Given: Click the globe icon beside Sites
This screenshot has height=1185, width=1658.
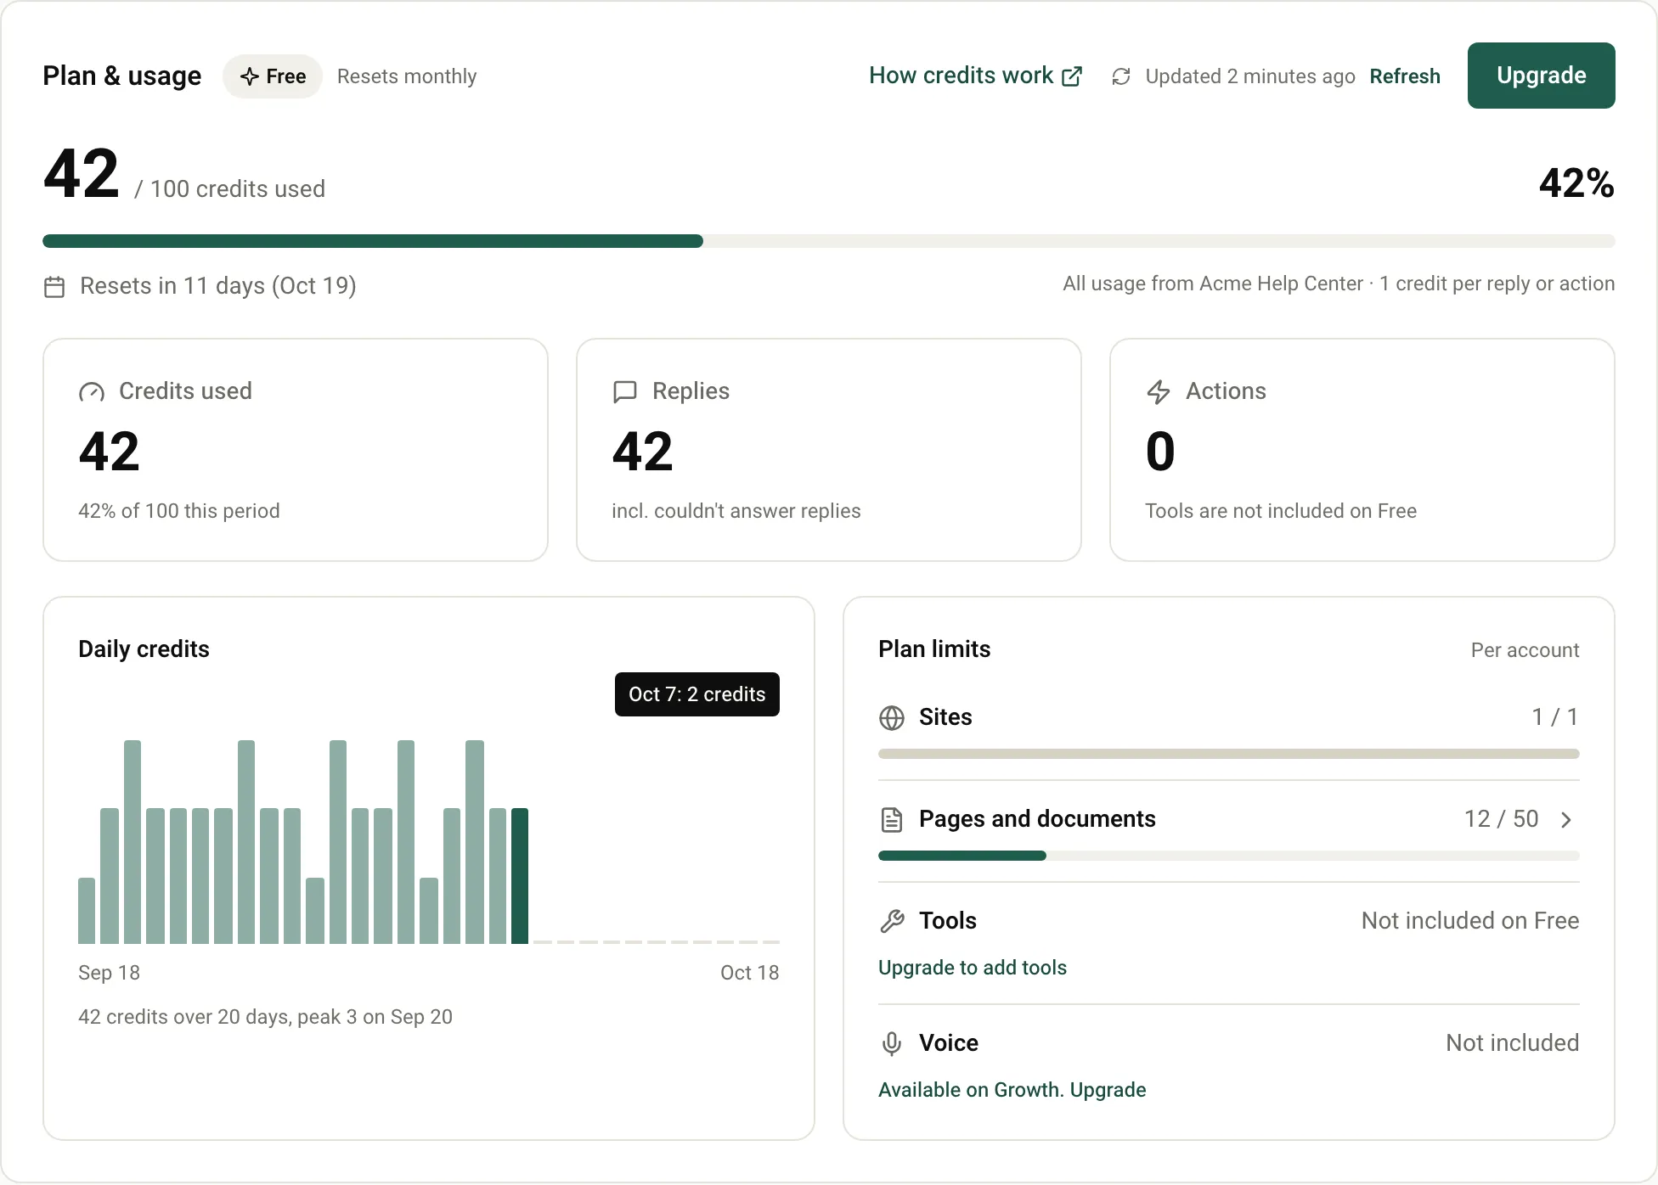Looking at the screenshot, I should pos(892,718).
